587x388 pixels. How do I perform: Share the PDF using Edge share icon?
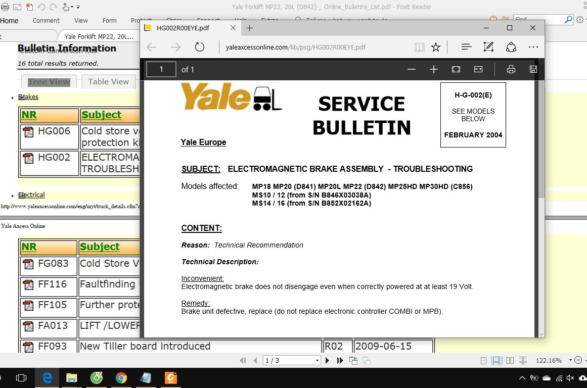pyautogui.click(x=511, y=46)
